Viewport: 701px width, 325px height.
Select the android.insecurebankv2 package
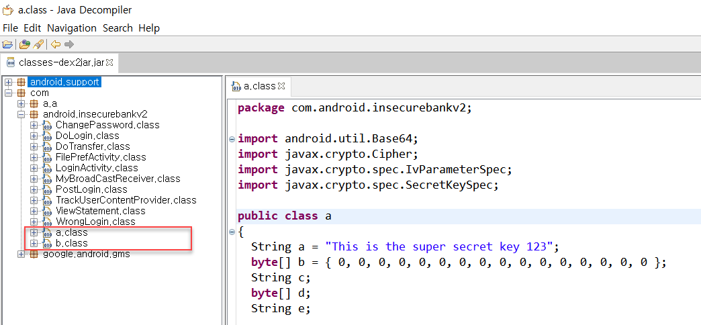95,114
